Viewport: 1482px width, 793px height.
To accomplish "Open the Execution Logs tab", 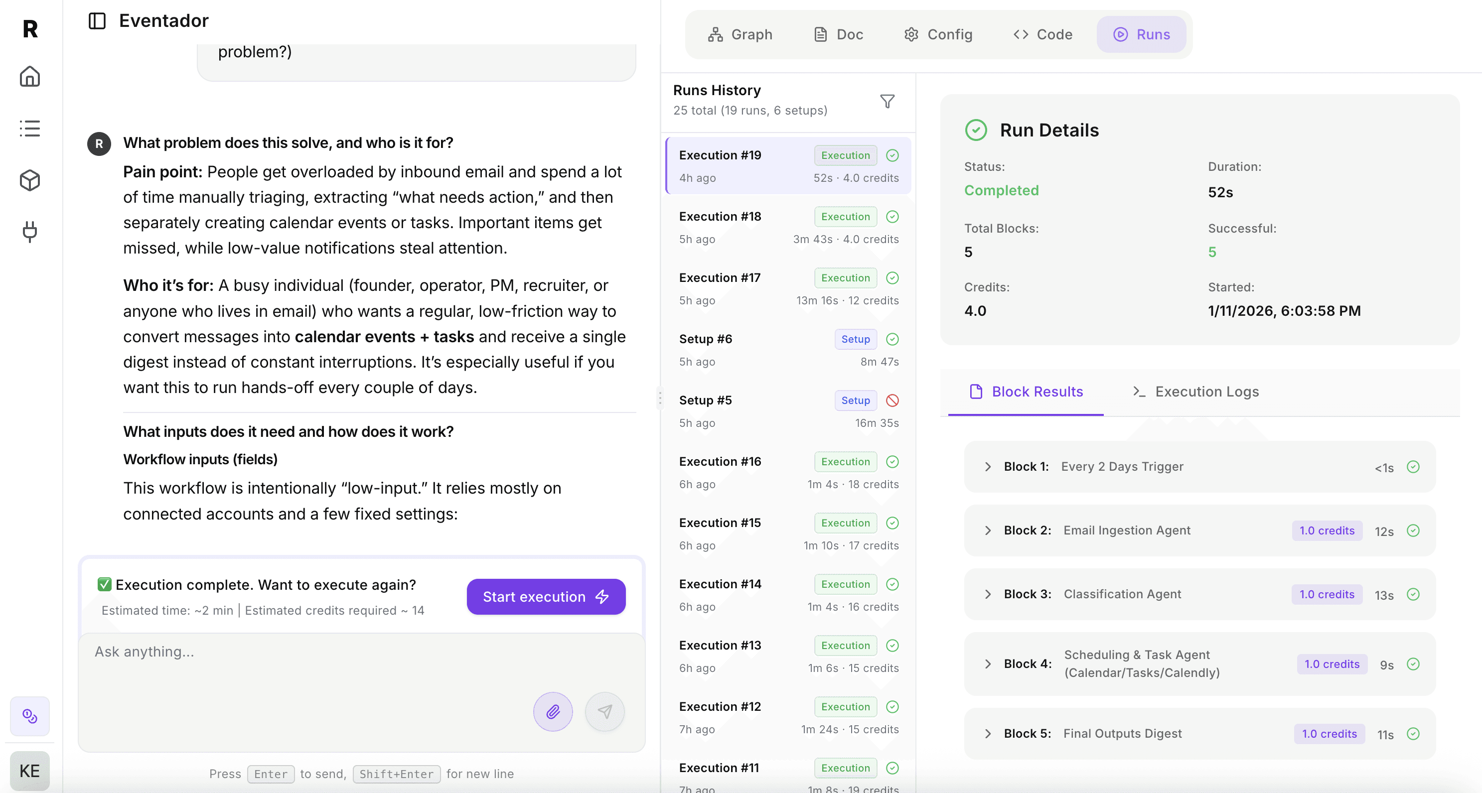I will point(1195,392).
